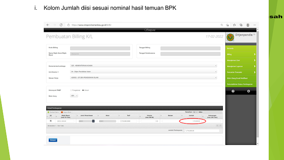Sort by Wajib Bayar column header
Screen dimensions: 284x160
point(66,116)
